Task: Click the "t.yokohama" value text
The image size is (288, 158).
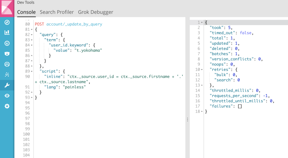Action: [88, 50]
